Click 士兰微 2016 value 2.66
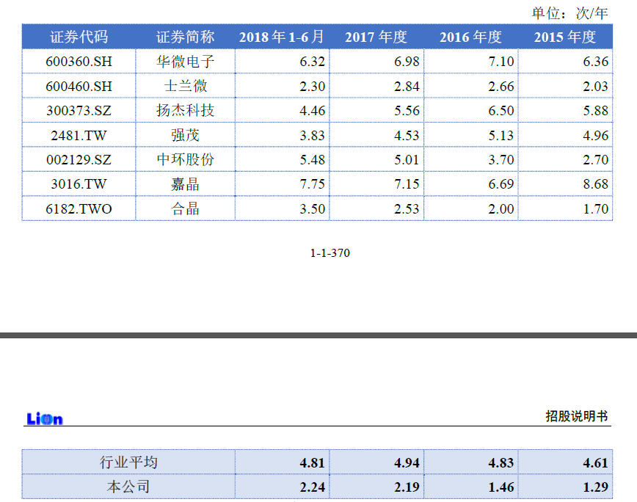The width and height of the screenshot is (637, 502). click(x=501, y=86)
